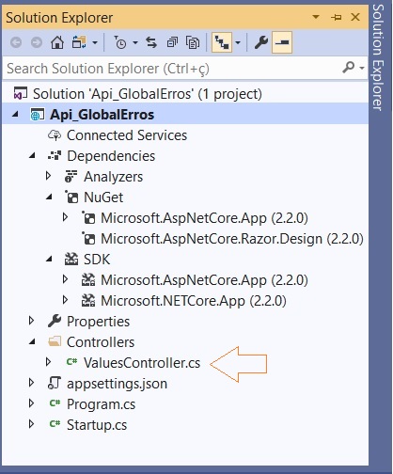The height and width of the screenshot is (474, 393).
Task: Expand the Analyzers node
Action: pyautogui.click(x=48, y=176)
